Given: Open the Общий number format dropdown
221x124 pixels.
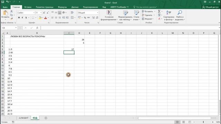Looking at the screenshot, I should pos(97,13).
